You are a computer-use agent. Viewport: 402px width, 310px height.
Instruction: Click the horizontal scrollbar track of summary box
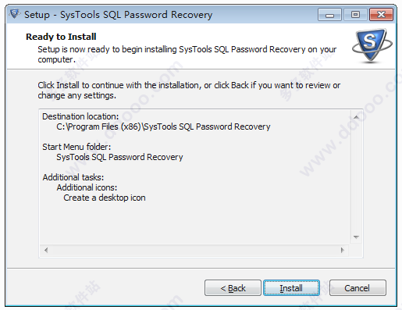(194, 250)
